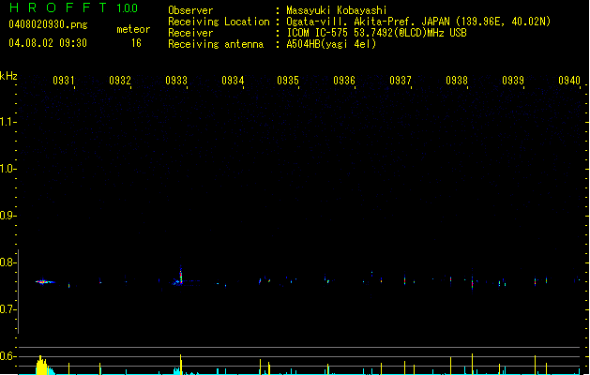Click the 'Receiving antenna' label
The width and height of the screenshot is (590, 375).
pyautogui.click(x=216, y=44)
